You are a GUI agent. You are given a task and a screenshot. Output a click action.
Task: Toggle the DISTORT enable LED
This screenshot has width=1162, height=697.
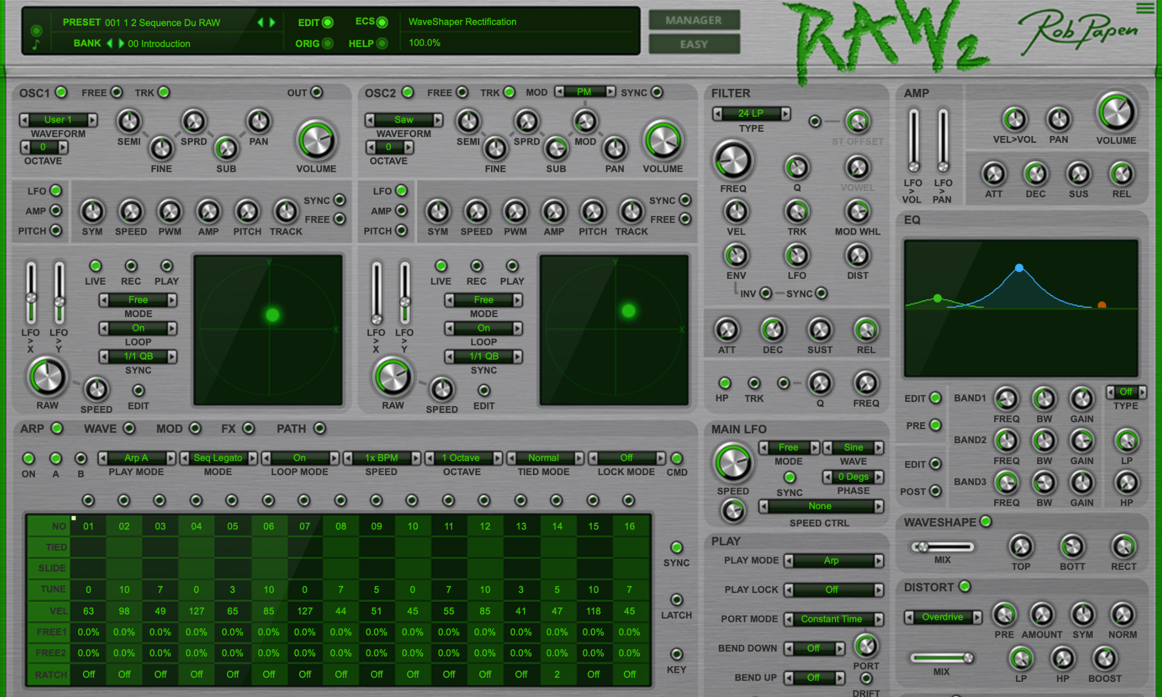pyautogui.click(x=964, y=587)
